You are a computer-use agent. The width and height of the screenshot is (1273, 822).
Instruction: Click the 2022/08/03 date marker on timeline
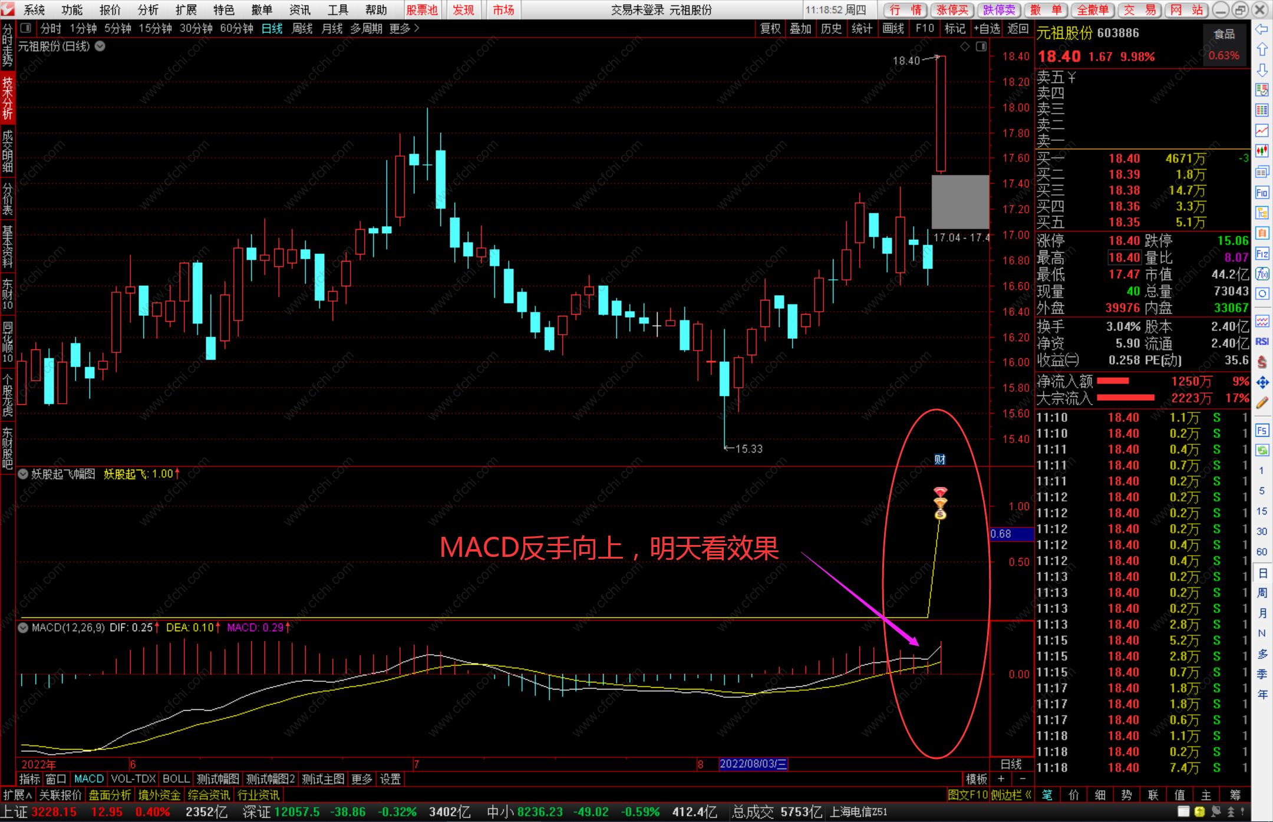click(753, 764)
